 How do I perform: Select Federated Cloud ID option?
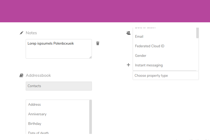pyautogui.click(x=164, y=46)
